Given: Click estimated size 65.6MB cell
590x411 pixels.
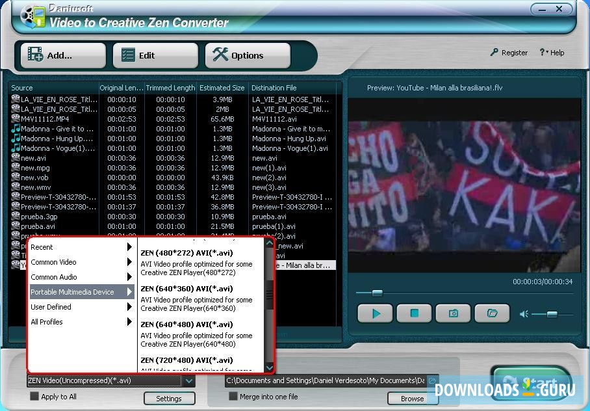Looking at the screenshot, I should (222, 119).
